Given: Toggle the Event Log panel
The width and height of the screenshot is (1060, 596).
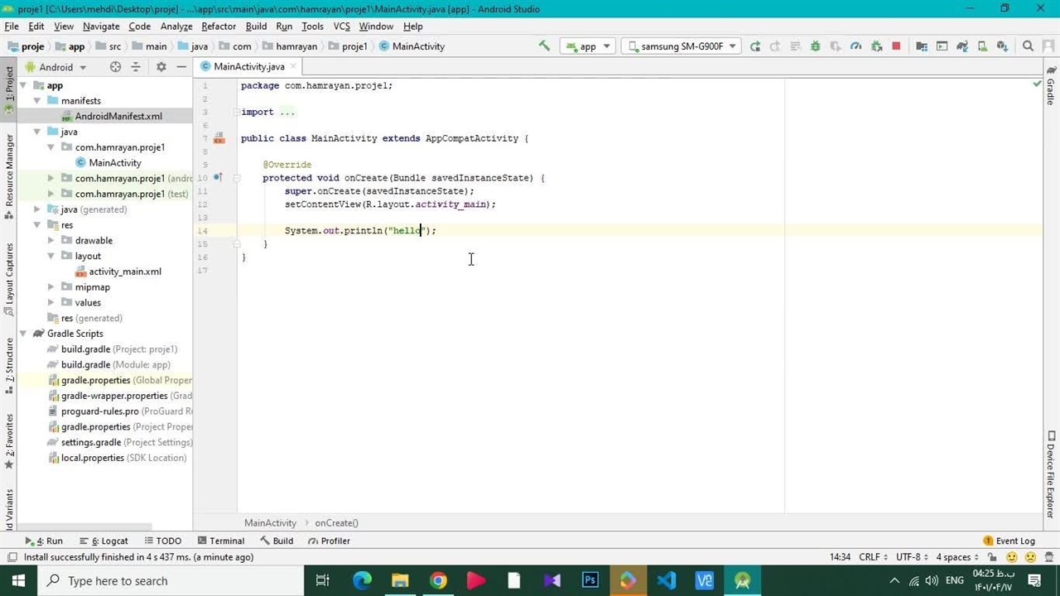Looking at the screenshot, I should pos(1009,541).
